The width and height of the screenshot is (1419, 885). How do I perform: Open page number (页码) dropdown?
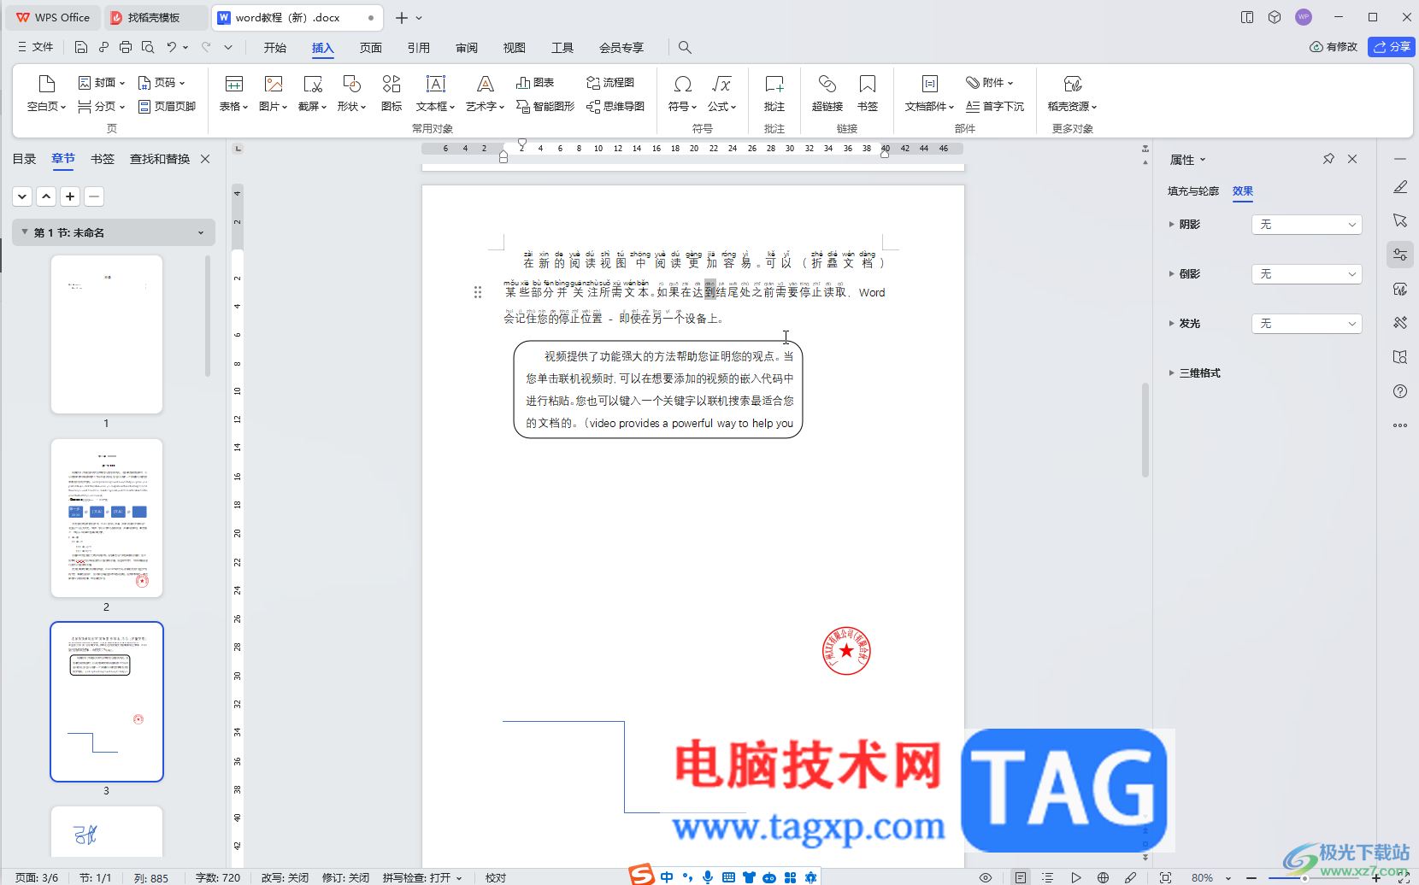coord(162,83)
